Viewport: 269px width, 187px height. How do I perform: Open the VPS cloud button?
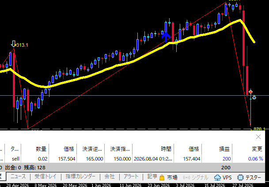pyautogui.click(x=223, y=178)
